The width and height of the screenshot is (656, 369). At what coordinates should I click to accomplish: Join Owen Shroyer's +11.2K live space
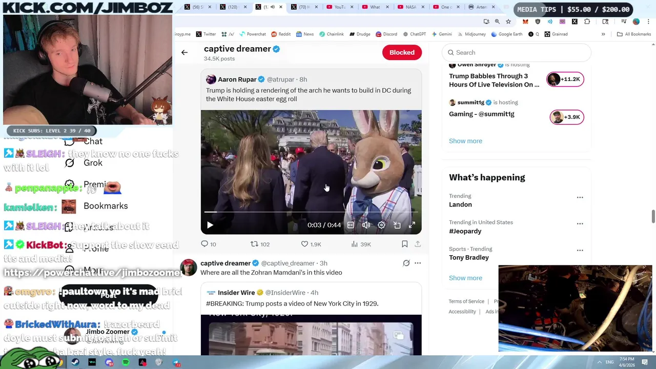point(565,79)
